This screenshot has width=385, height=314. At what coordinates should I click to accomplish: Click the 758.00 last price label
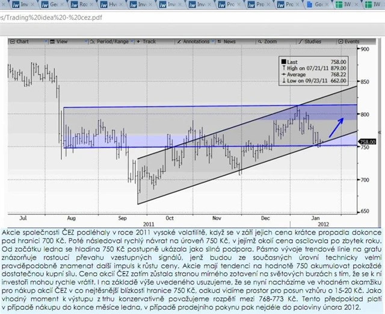pyautogui.click(x=365, y=142)
